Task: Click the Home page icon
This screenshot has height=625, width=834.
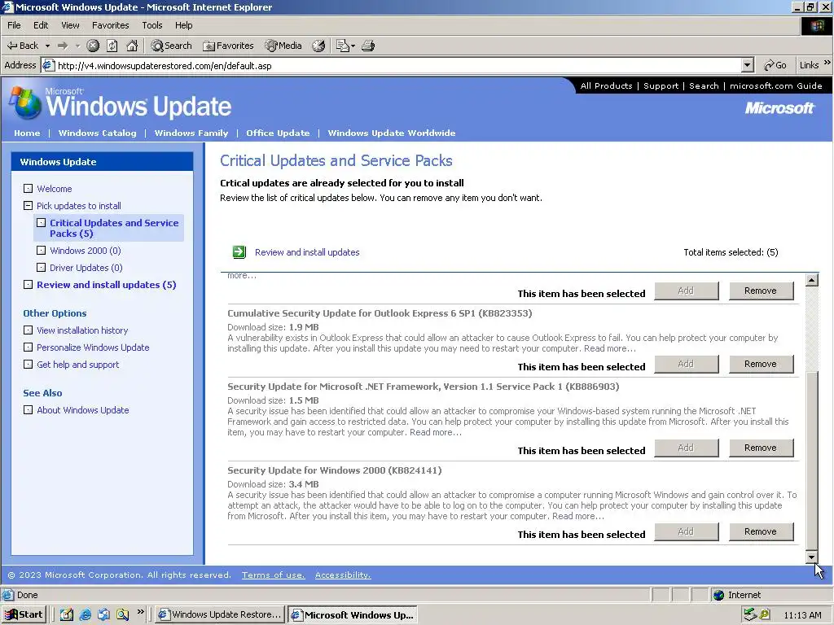Action: (132, 46)
